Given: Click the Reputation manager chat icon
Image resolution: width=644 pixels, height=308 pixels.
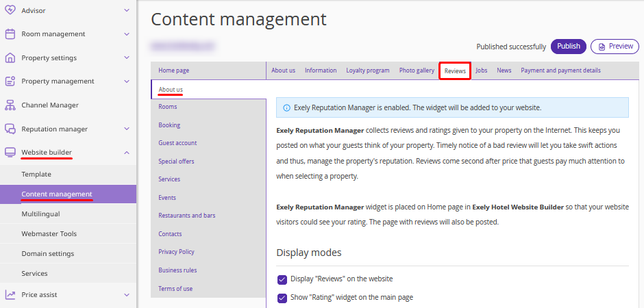Looking at the screenshot, I should click(10, 129).
